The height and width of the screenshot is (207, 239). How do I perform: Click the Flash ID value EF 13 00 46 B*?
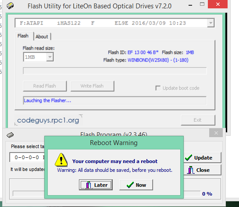click(143, 53)
